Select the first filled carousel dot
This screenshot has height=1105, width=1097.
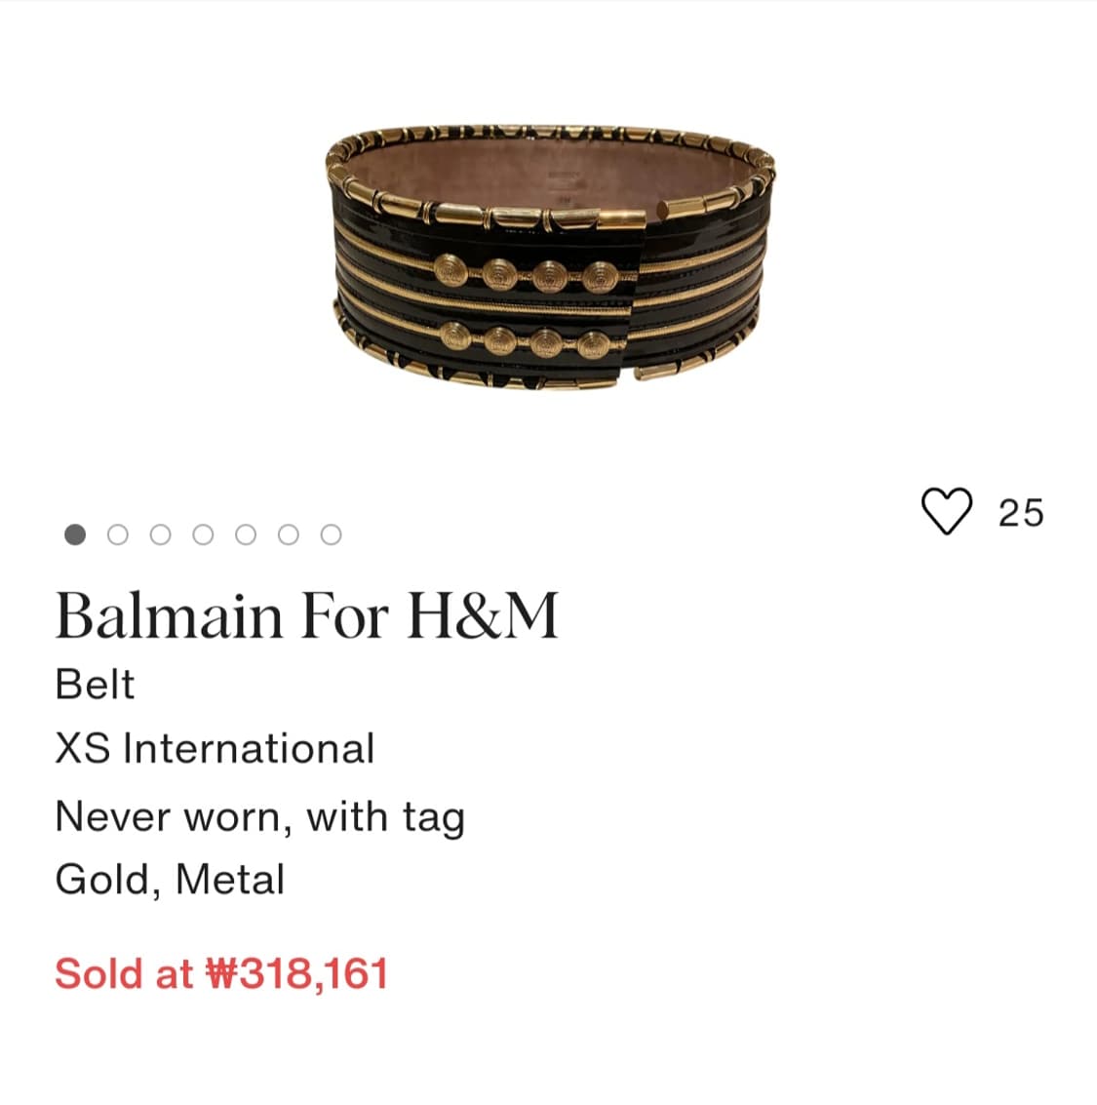(75, 534)
